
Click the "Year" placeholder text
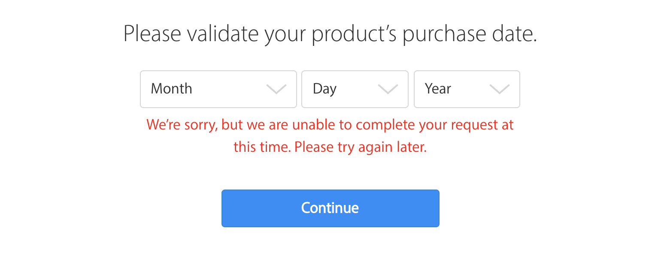click(x=438, y=89)
